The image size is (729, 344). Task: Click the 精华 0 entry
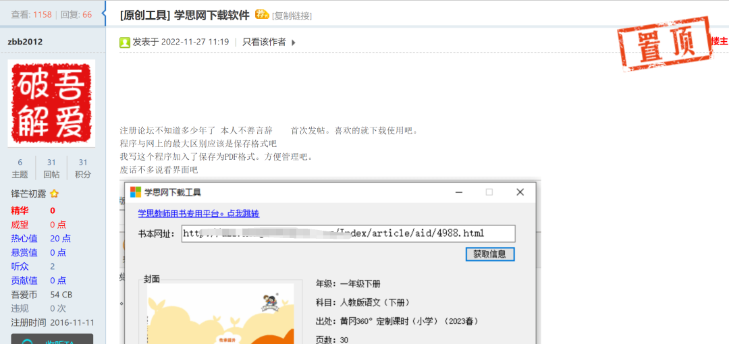pyautogui.click(x=33, y=210)
